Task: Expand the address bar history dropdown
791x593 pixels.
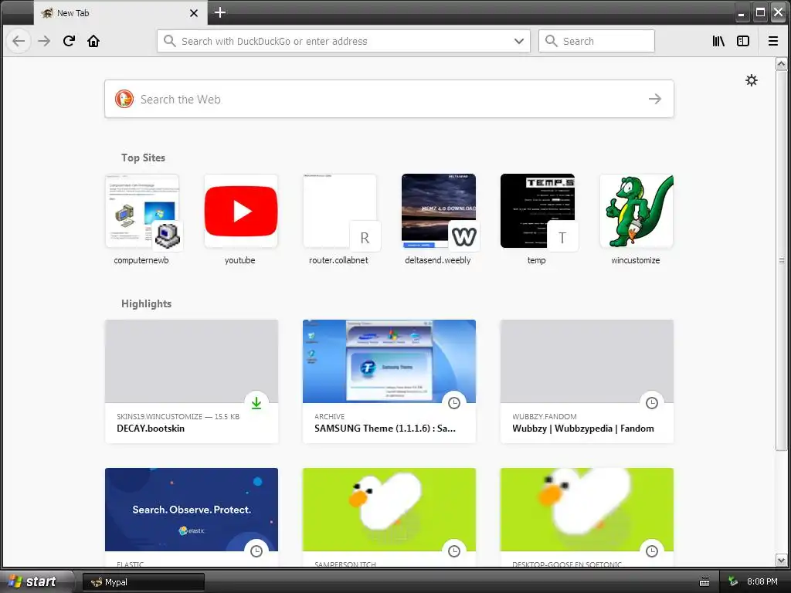Action: 518,41
